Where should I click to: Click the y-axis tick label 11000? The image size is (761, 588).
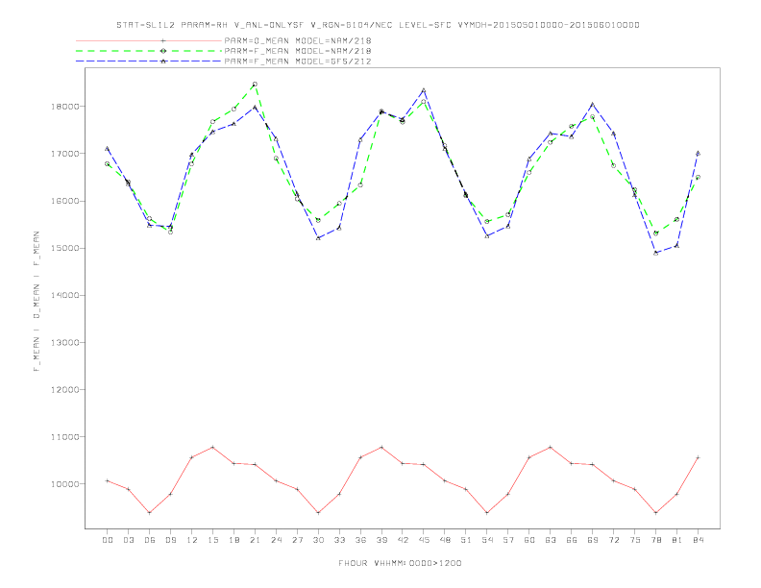pyautogui.click(x=64, y=436)
